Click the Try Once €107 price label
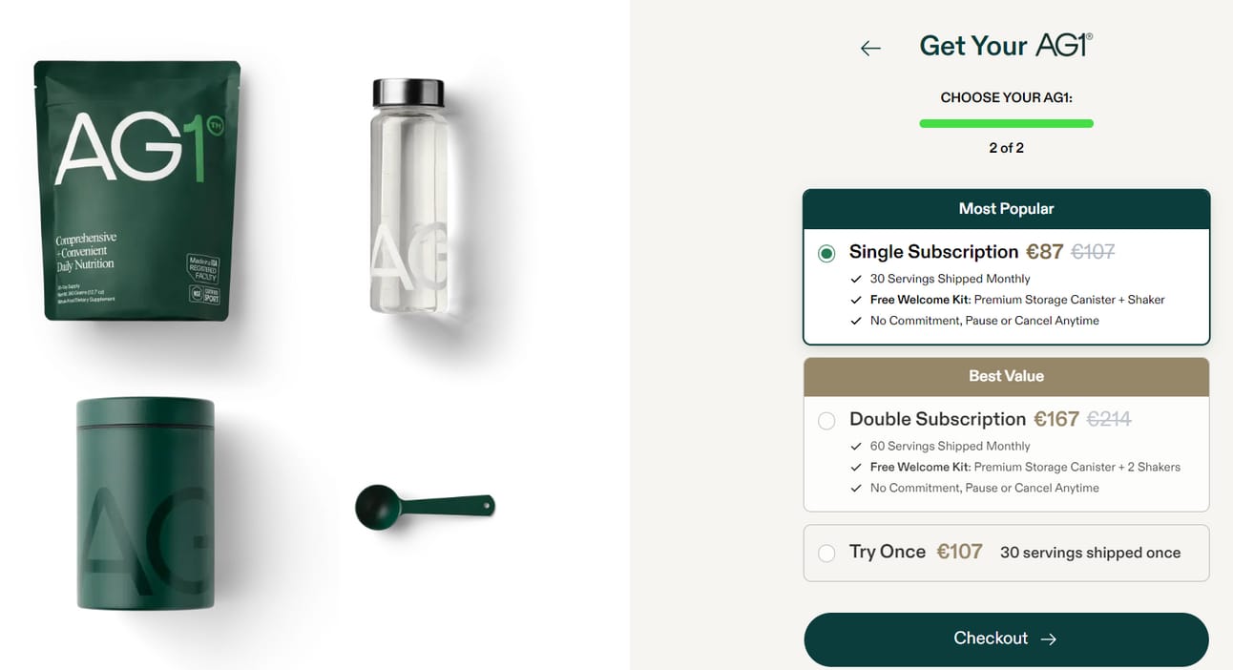 click(x=959, y=552)
